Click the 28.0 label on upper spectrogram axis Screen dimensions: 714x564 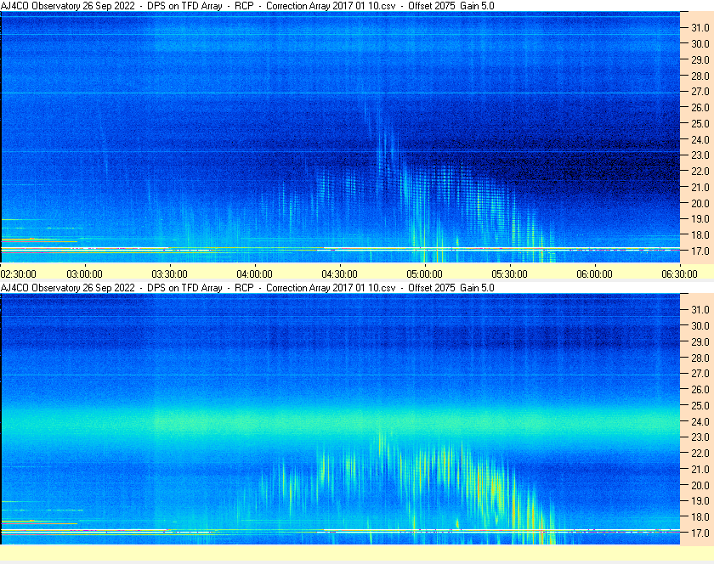coord(700,76)
